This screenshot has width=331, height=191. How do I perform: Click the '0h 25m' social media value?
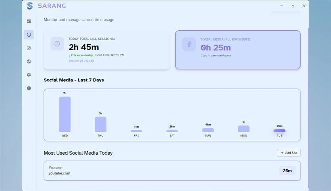coord(215,48)
